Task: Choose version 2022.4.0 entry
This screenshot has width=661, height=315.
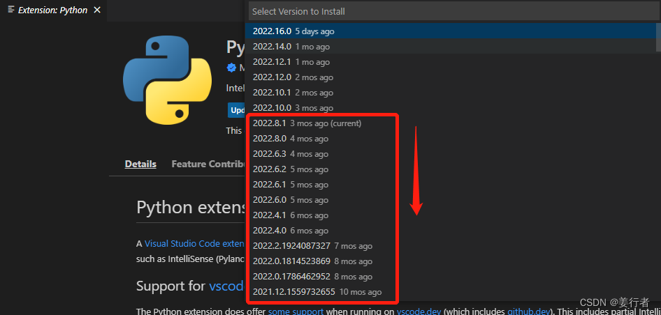Action: (x=450, y=231)
